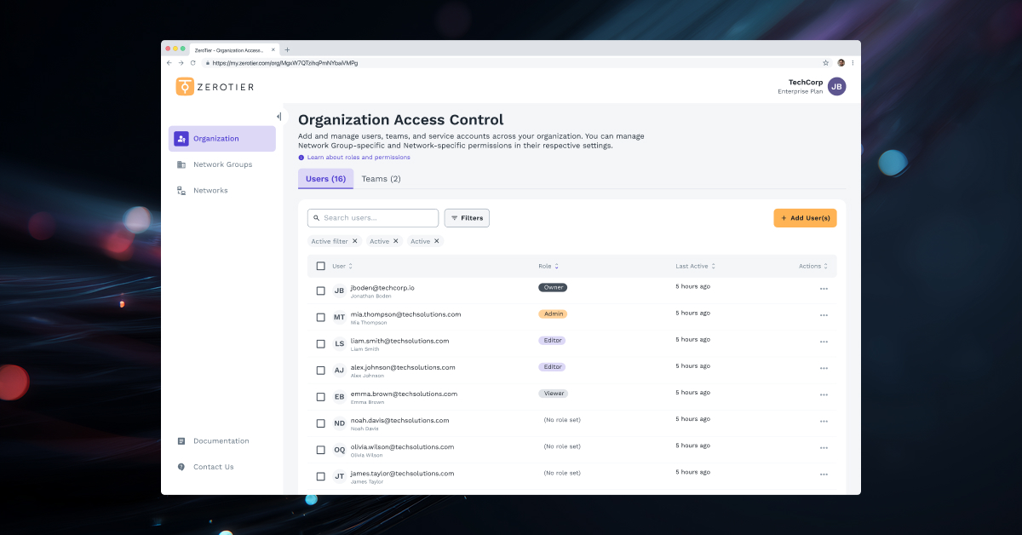Image resolution: width=1022 pixels, height=535 pixels.
Task: Select the row checkbox for emma.brown@techsolutions.com
Action: (x=320, y=396)
